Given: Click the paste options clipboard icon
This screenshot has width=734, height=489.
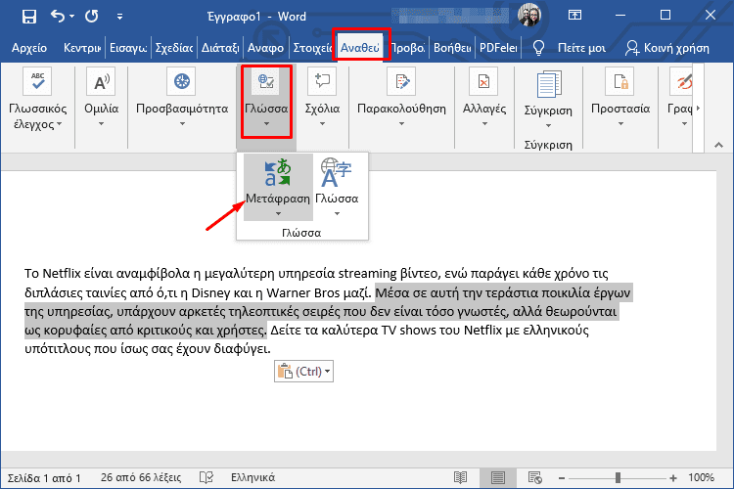Looking at the screenshot, I should coord(285,371).
